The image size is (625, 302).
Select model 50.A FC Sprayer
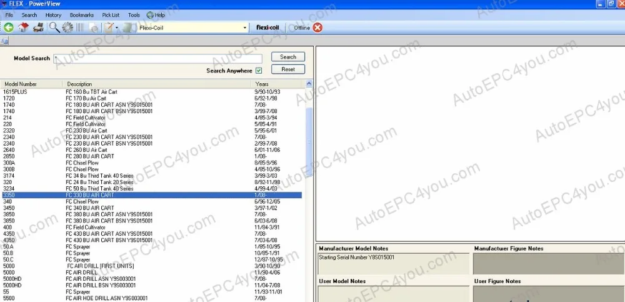(151, 246)
